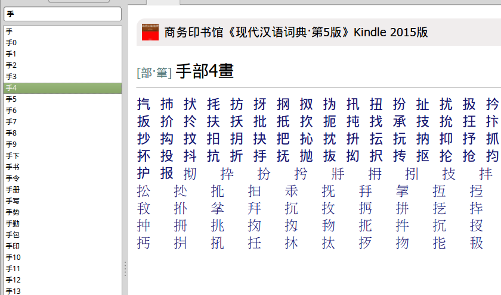Open the 把 character entry
Screen dimensions: 501x295
coord(283,139)
